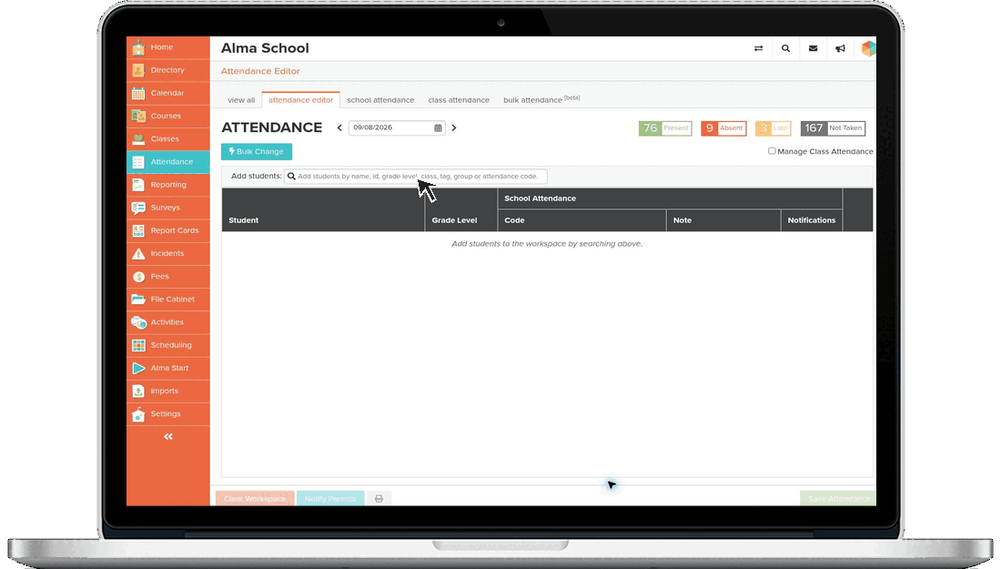The width and height of the screenshot is (1001, 569).
Task: Open the class attendance tab
Action: coord(459,100)
